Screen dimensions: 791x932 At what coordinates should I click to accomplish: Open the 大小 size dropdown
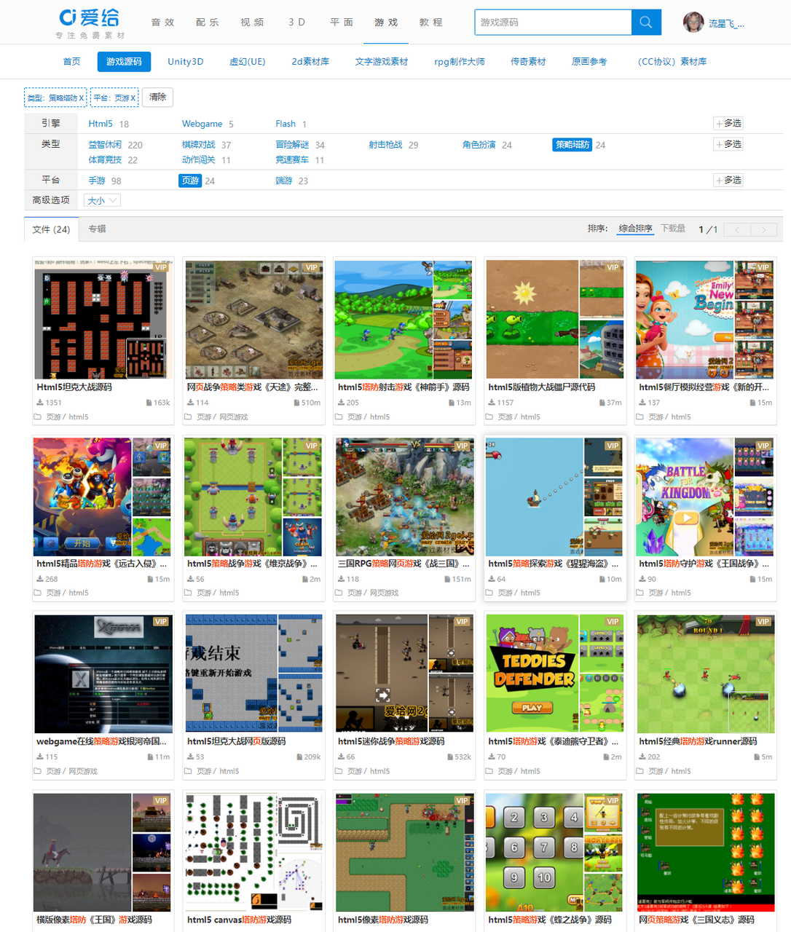click(x=102, y=200)
